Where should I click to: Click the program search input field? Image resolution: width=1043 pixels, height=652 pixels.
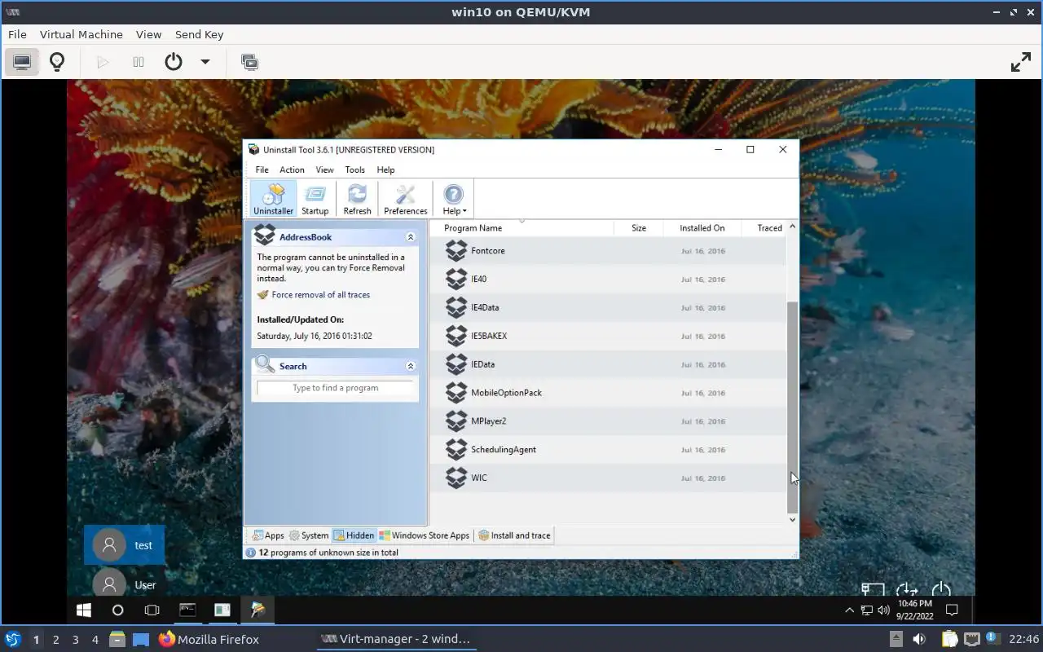(x=335, y=388)
